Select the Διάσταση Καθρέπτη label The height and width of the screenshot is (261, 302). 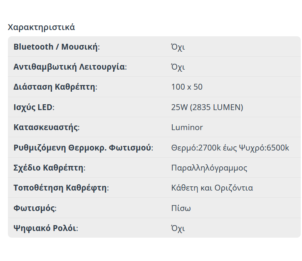[55, 87]
